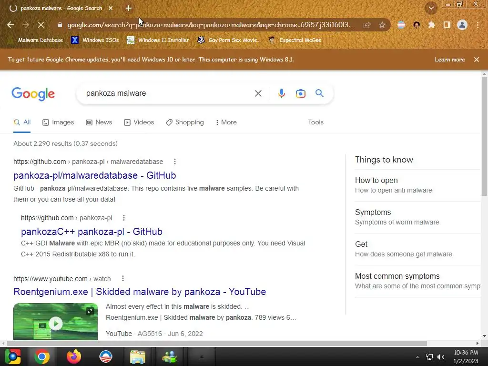This screenshot has width=488, height=366.
Task: Open Chrome three-dot menu
Action: tap(478, 25)
